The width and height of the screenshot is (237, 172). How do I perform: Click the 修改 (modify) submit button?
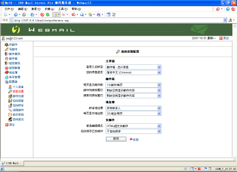click(x=116, y=139)
